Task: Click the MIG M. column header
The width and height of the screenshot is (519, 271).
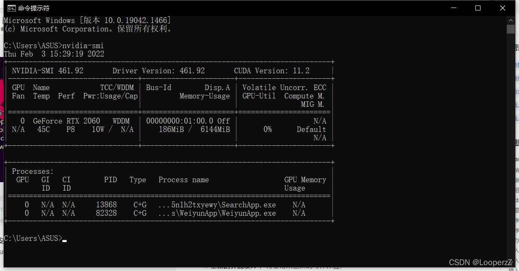Action: pyautogui.click(x=313, y=104)
